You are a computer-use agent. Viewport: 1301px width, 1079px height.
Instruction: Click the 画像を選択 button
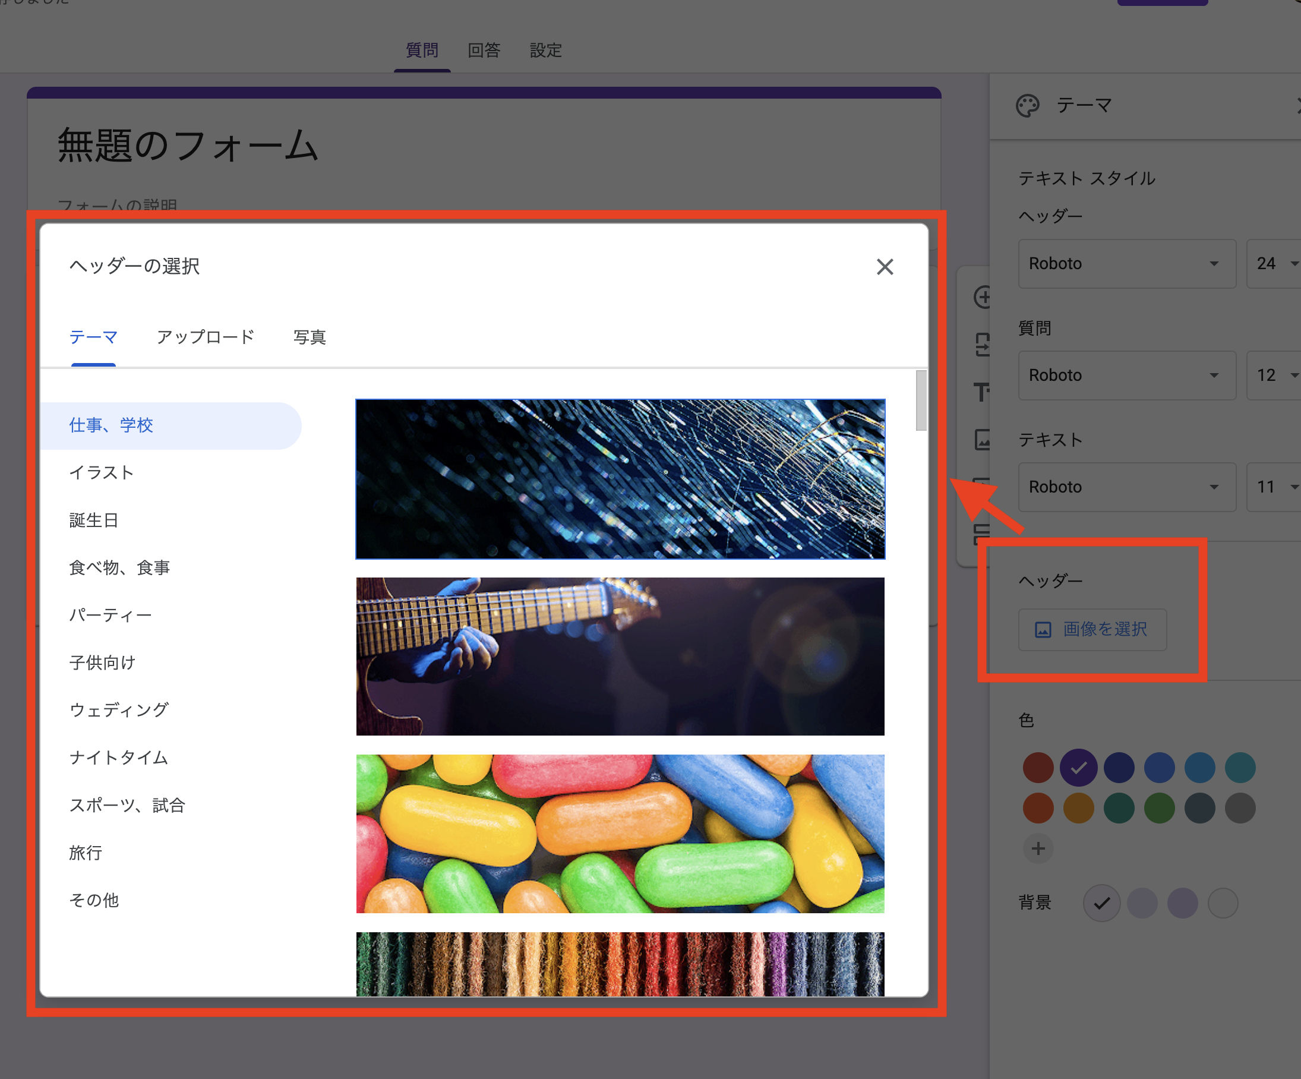(1092, 630)
